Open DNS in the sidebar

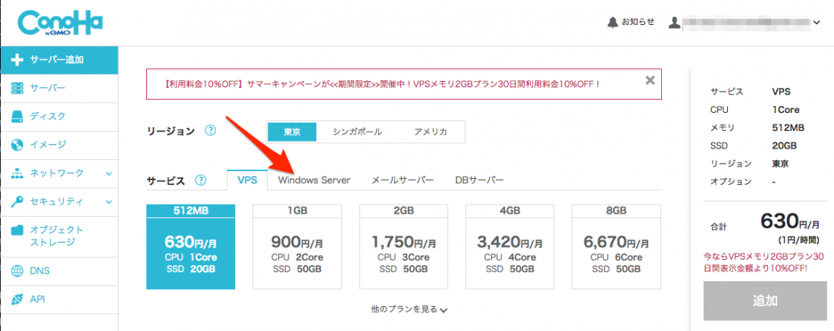click(x=59, y=271)
